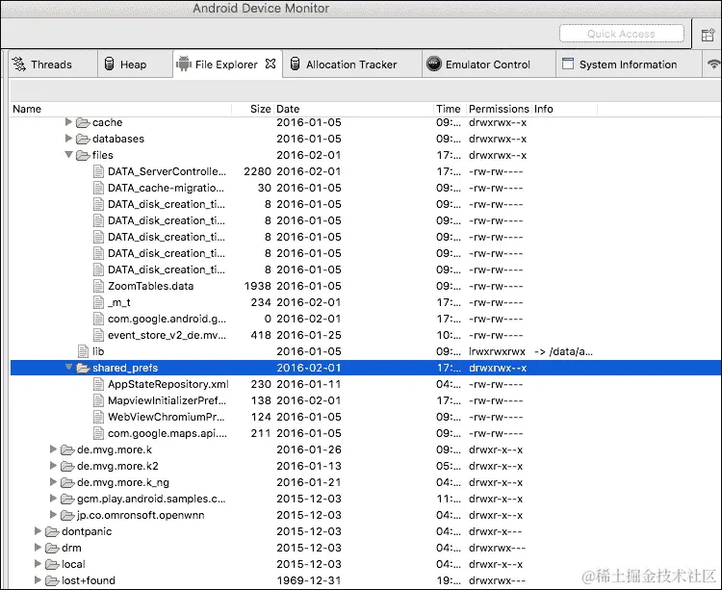Expand the de.mvg.more.k2 folder
Screen dimensions: 722x590
pos(53,465)
